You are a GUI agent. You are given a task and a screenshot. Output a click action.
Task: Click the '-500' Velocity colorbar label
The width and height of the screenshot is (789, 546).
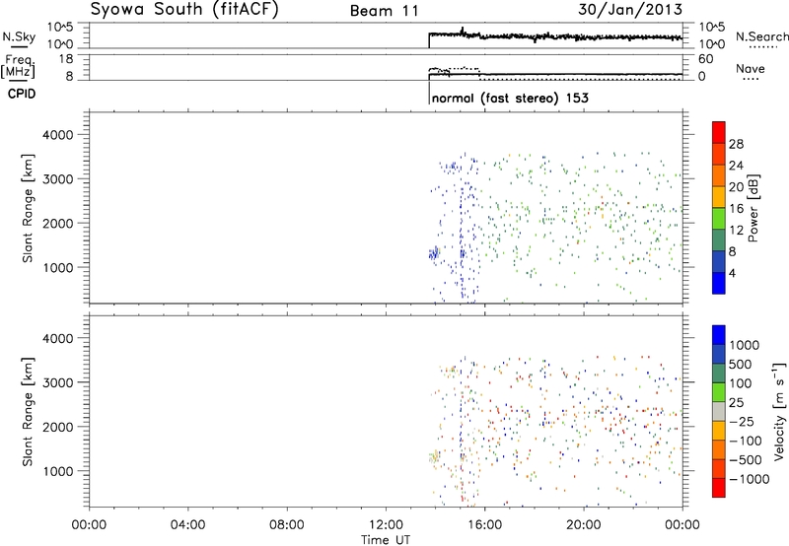(746, 460)
